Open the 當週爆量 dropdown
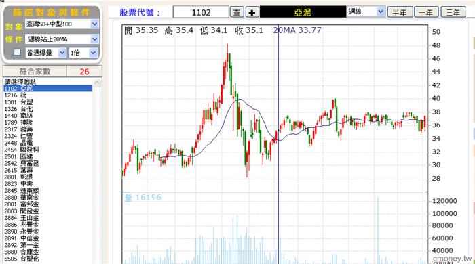 point(62,53)
